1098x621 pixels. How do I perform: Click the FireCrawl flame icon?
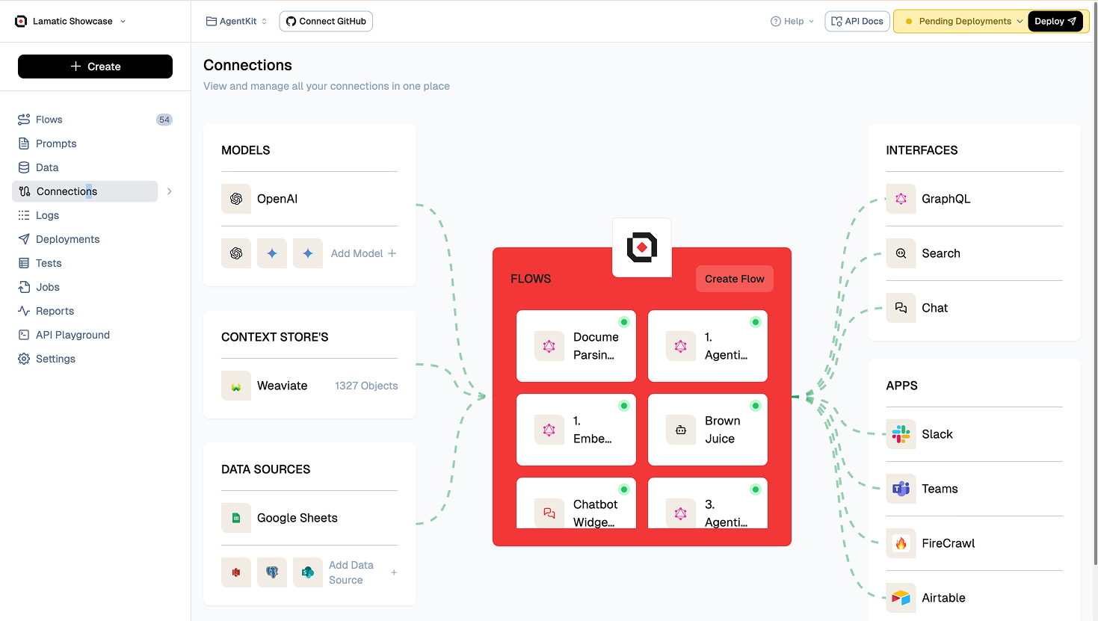pos(901,543)
